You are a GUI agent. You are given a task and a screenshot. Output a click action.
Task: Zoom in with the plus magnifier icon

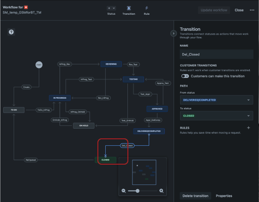click(x=162, y=191)
